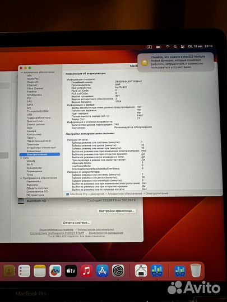
Task: Collapse the 'Сеть' tree section
Action: pos(21,158)
